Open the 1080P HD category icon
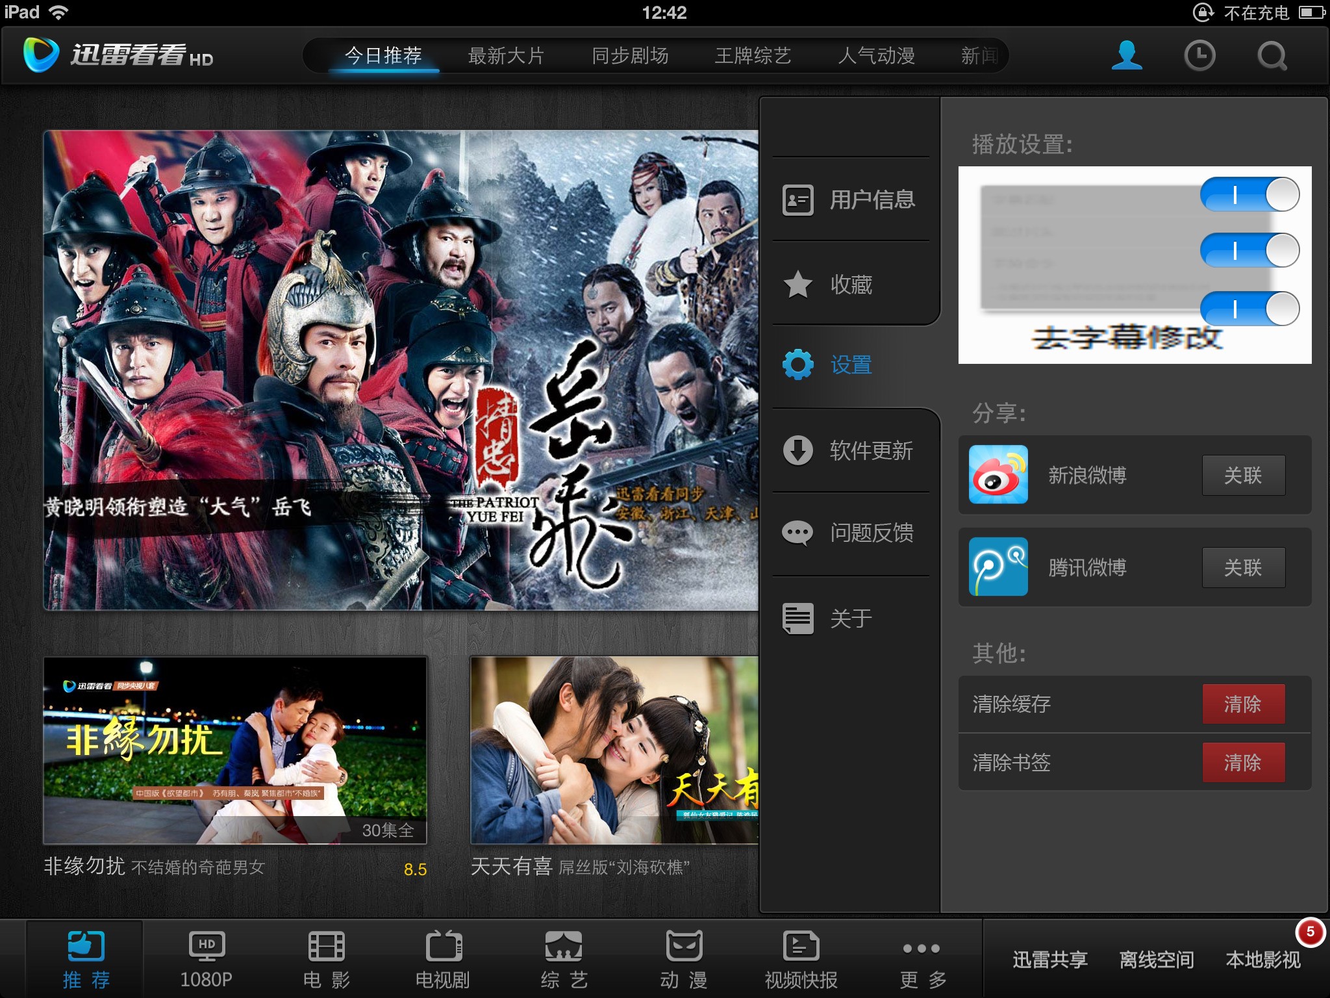This screenshot has height=998, width=1330. point(207,946)
